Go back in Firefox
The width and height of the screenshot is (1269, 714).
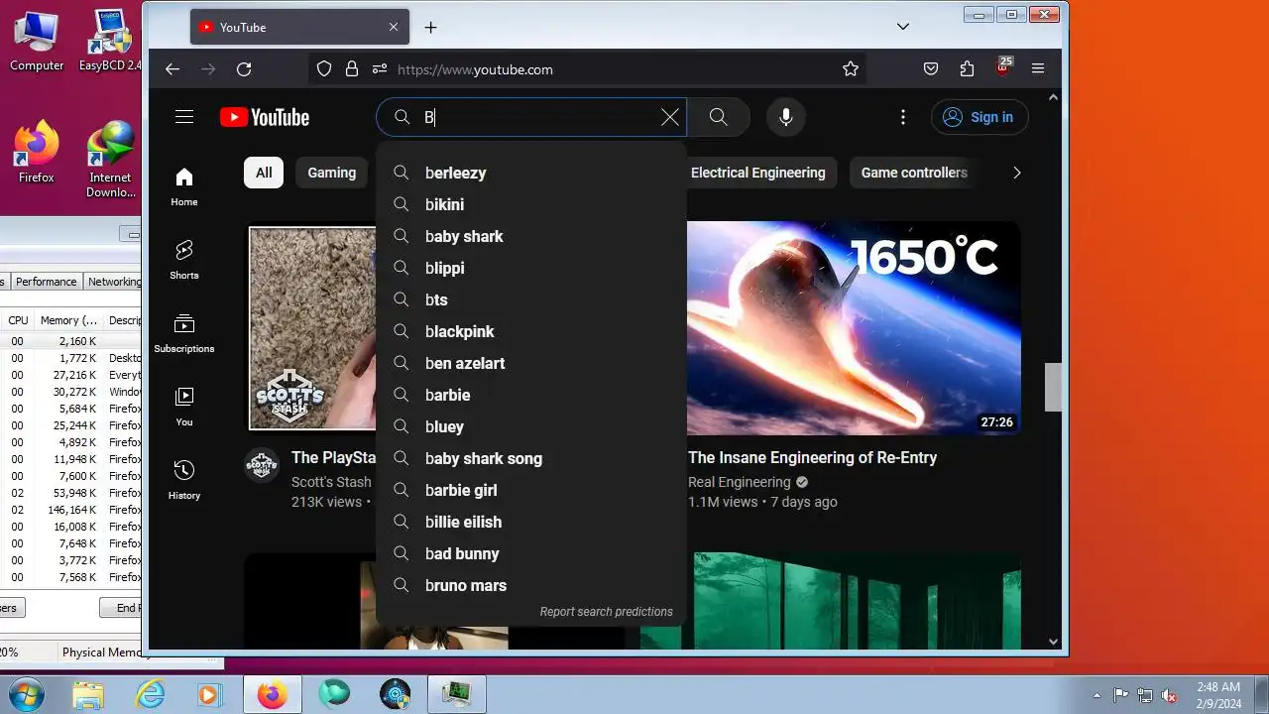pos(173,69)
